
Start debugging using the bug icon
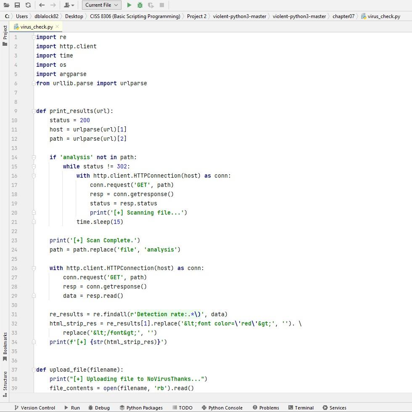coord(140,5)
